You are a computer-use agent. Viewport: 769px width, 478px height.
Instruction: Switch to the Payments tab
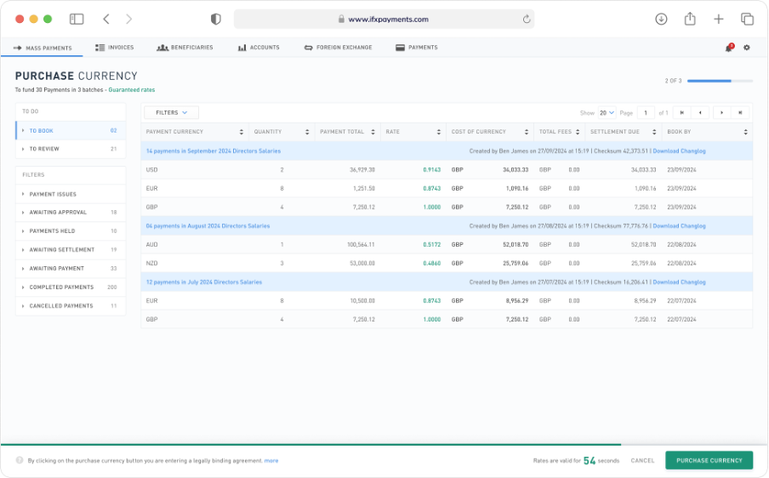click(x=416, y=48)
